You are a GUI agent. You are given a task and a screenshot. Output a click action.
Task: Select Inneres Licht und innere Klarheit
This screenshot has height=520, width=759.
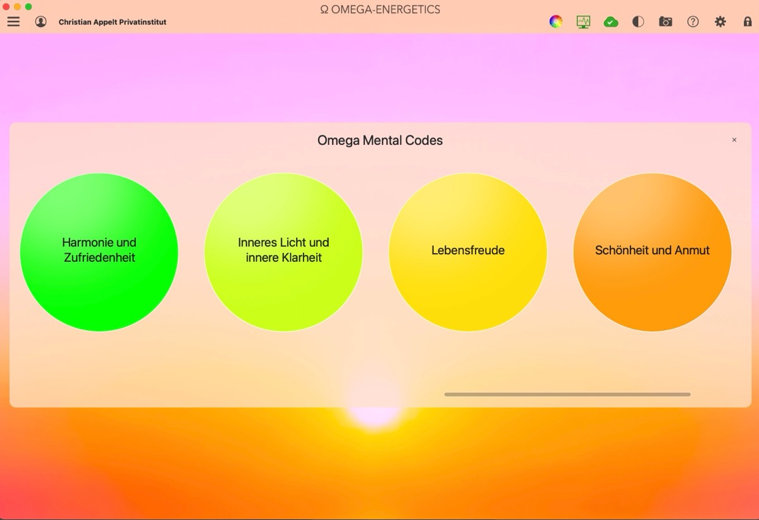coord(283,252)
